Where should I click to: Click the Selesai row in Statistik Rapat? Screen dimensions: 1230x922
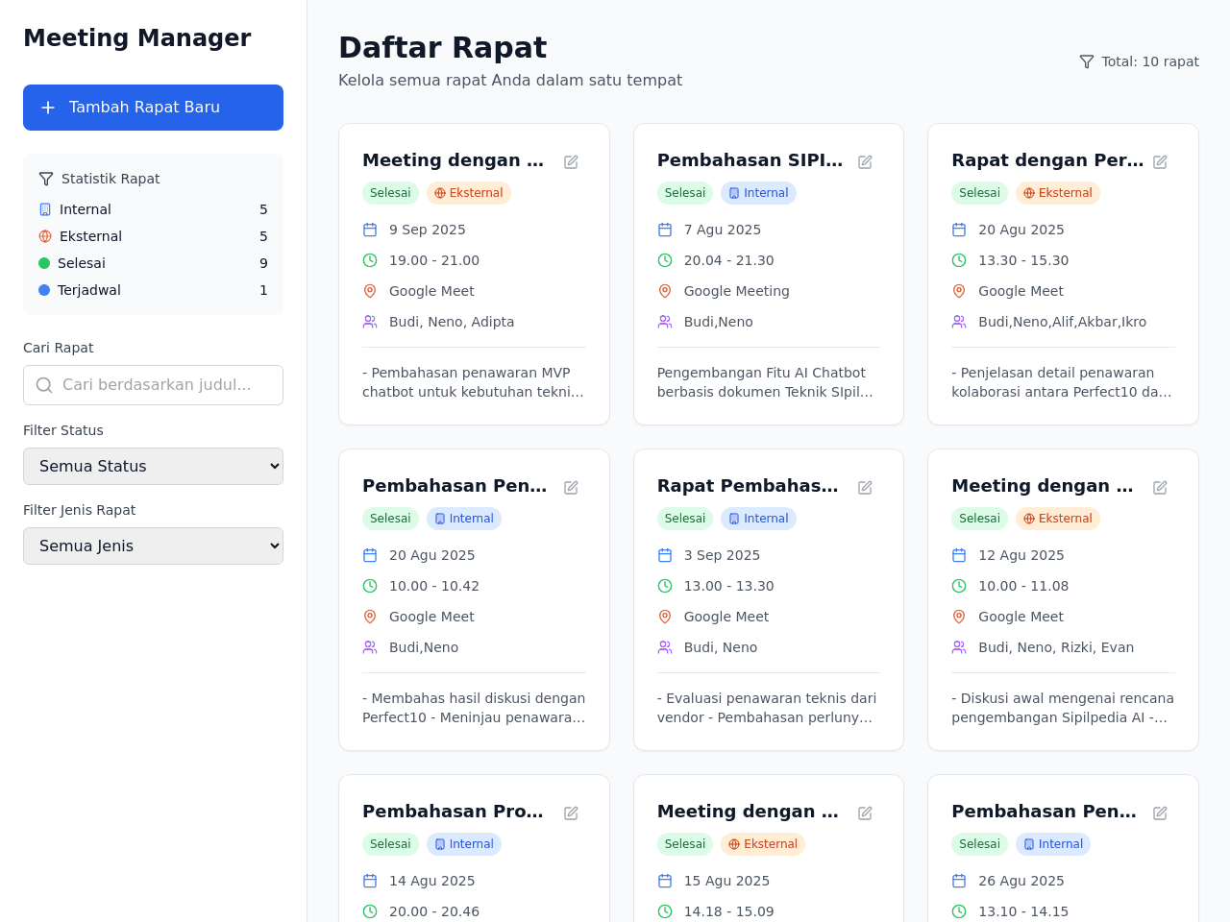coord(153,263)
